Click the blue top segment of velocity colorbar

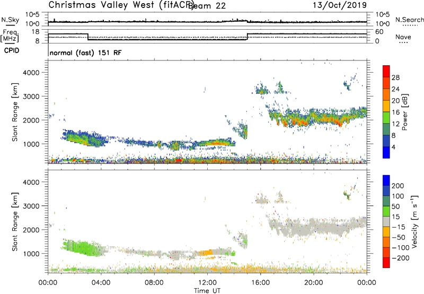(x=386, y=180)
